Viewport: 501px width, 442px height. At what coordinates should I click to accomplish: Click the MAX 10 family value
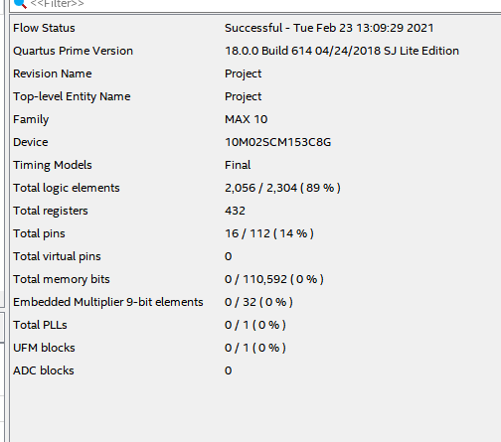[x=246, y=119]
